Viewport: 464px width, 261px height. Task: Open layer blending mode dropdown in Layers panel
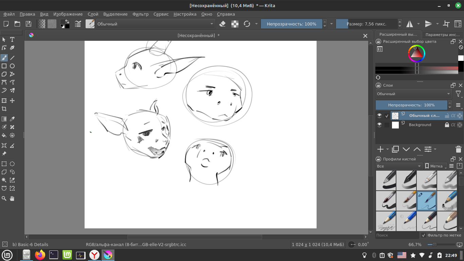(x=413, y=94)
